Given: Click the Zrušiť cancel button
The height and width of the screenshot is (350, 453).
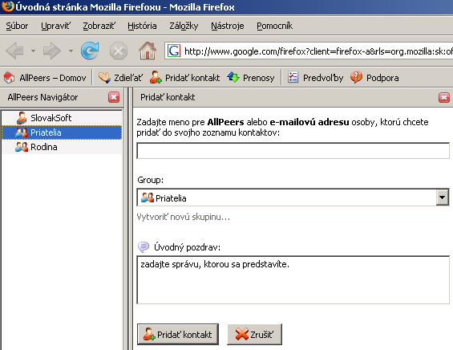Looking at the screenshot, I should [254, 335].
